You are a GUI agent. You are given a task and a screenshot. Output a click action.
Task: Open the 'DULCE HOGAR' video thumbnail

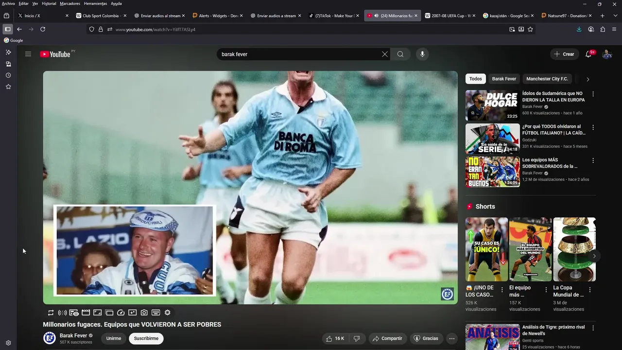coord(493,105)
